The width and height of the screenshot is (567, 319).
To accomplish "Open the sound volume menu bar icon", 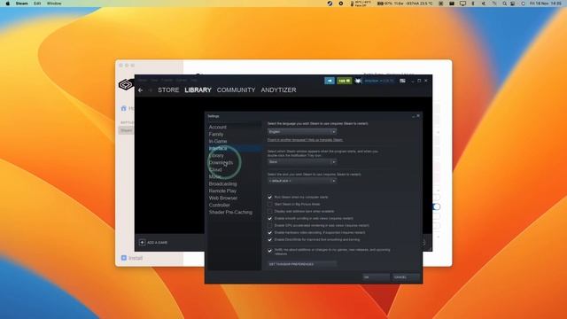I will click(484, 4).
